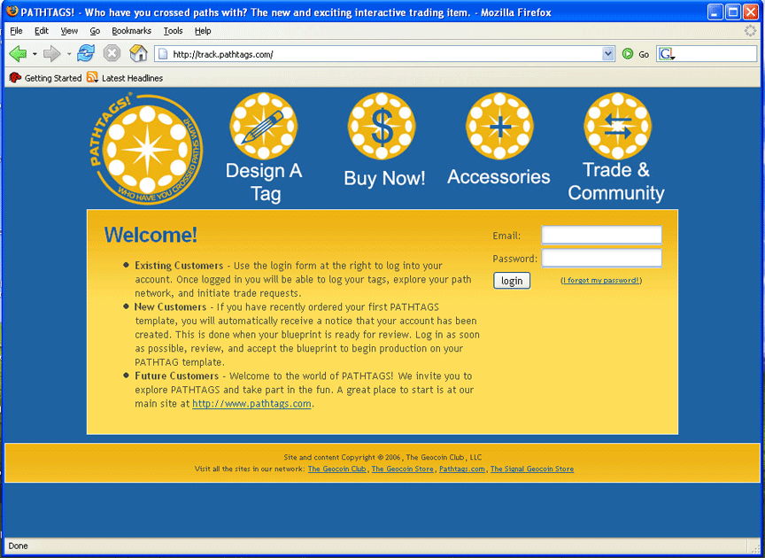Click the Trade & Community arrows icon

(618, 126)
